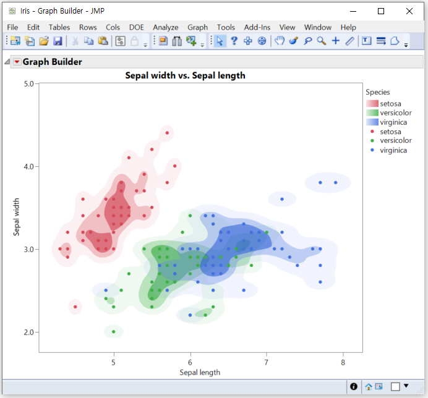Screen dimensions: 428x398
Task: Click the info icon in status bar
Action: [354, 386]
